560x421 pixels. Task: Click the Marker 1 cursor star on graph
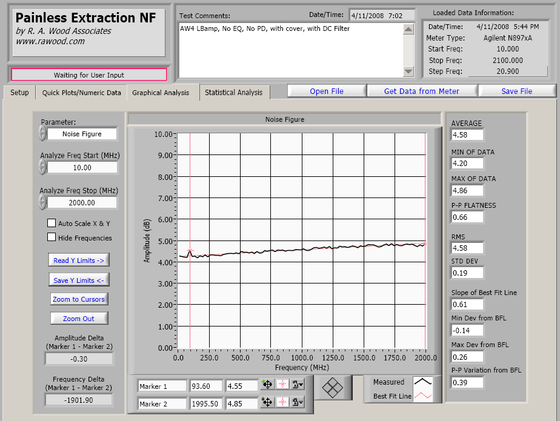(190, 251)
